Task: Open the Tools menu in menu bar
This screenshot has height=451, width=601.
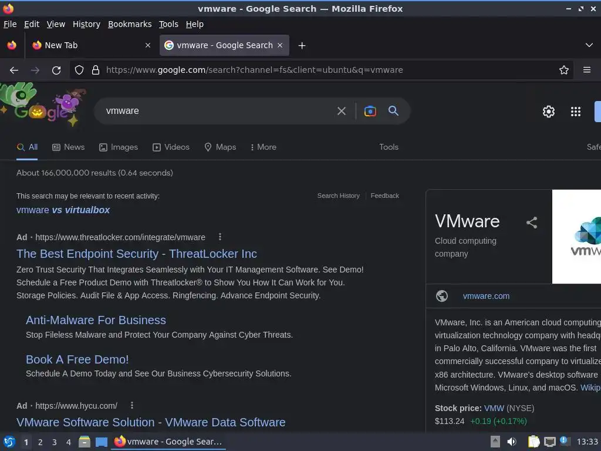Action: click(x=168, y=24)
